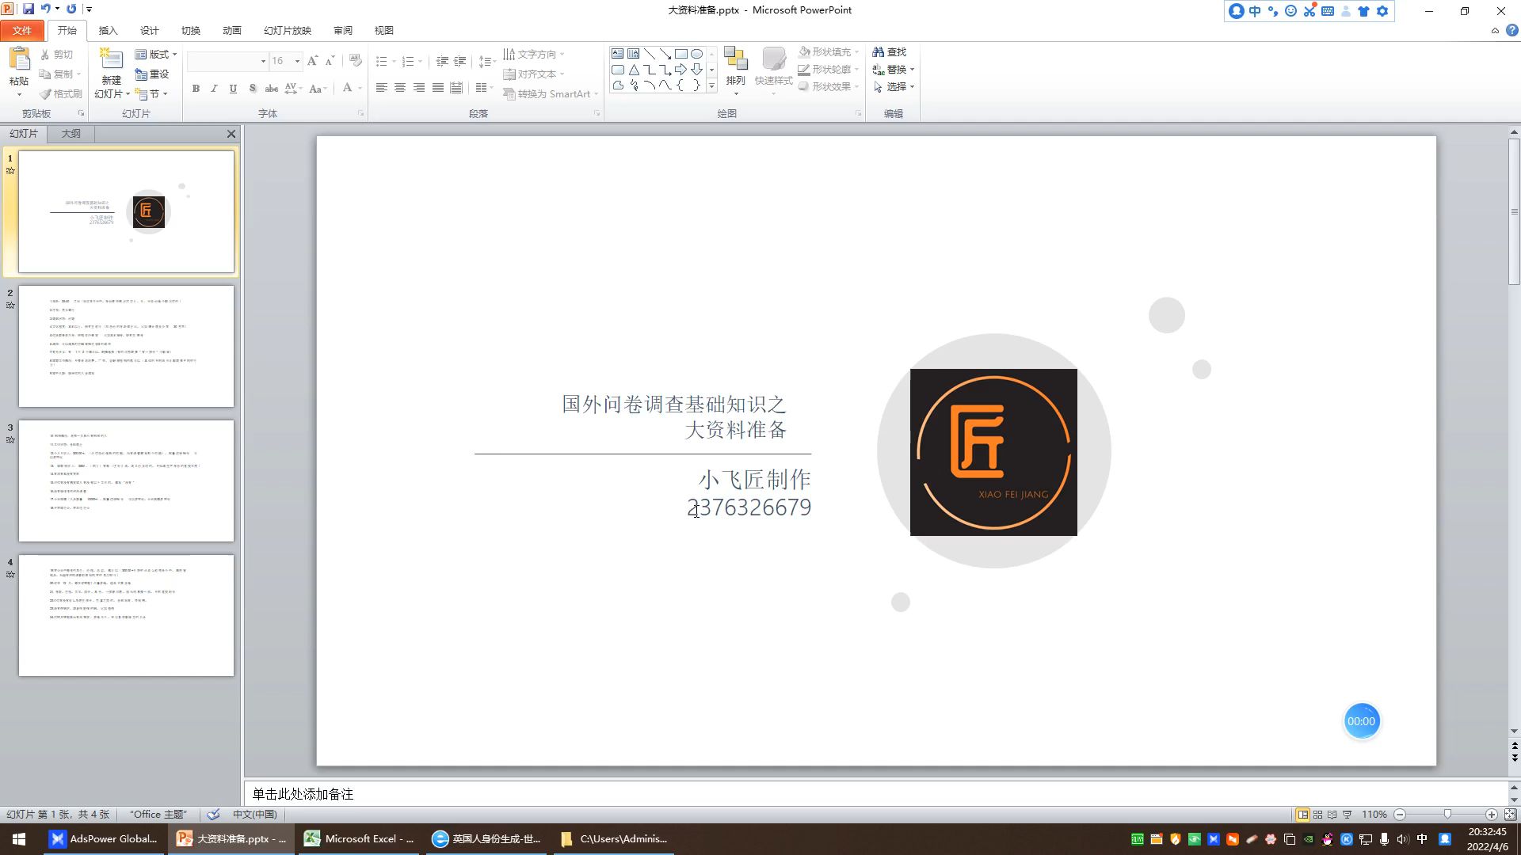The height and width of the screenshot is (855, 1521).
Task: Adjust the zoom slider handle
Action: tap(1447, 815)
